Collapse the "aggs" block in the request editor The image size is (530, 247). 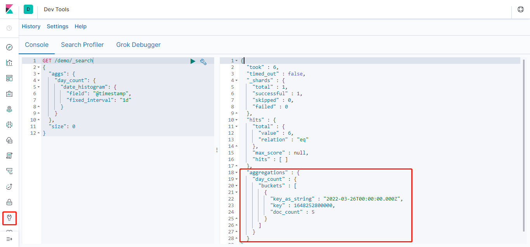tap(39, 74)
